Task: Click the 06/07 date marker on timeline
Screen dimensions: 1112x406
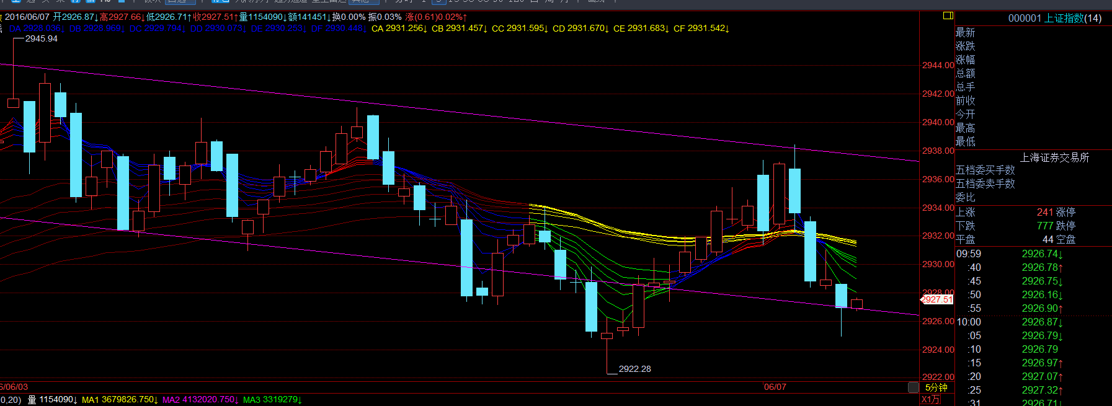Action: click(x=775, y=387)
